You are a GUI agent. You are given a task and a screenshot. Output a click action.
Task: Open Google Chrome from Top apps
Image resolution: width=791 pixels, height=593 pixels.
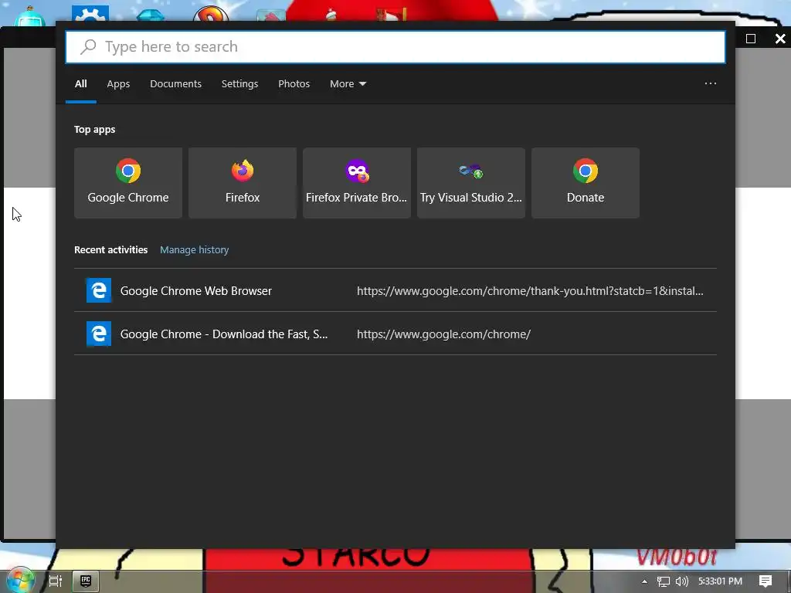128,182
